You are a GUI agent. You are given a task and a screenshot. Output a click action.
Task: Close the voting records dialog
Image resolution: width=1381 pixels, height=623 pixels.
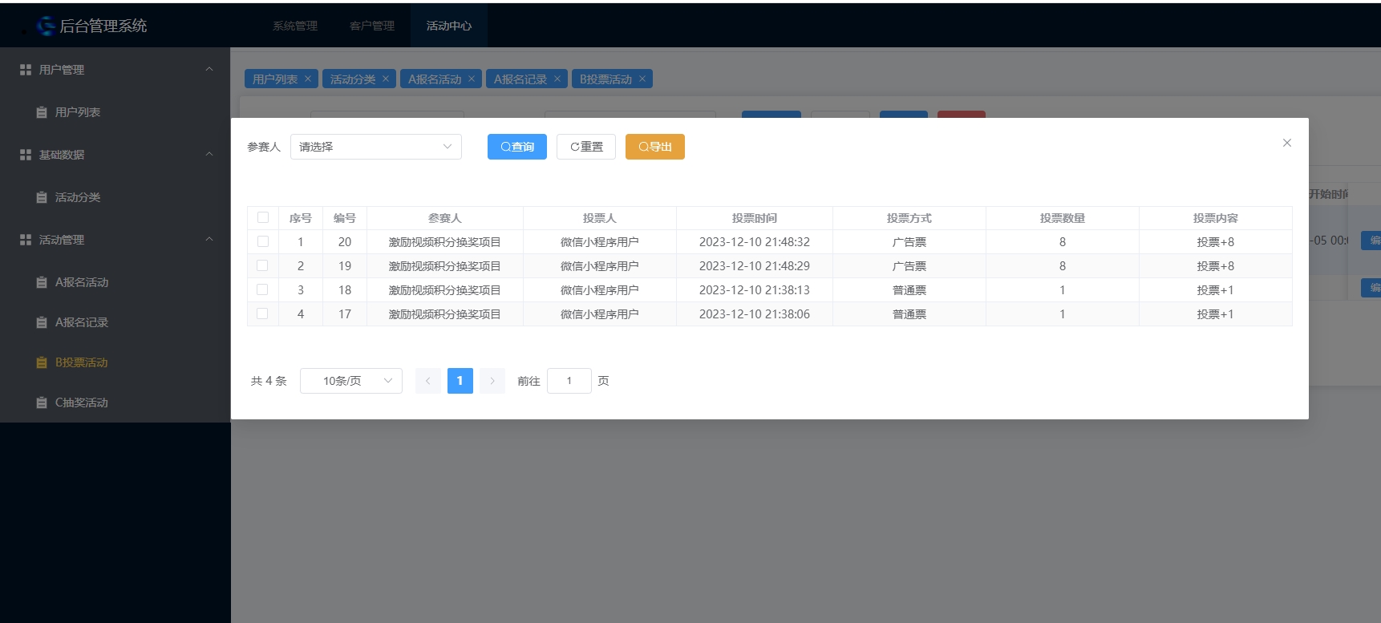pos(1286,143)
